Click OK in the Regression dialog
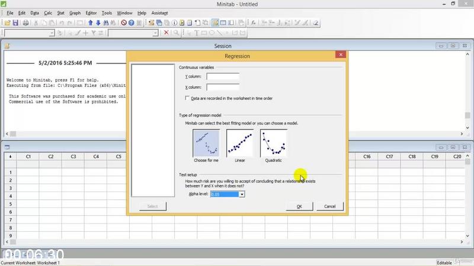The image size is (474, 266). click(x=299, y=206)
